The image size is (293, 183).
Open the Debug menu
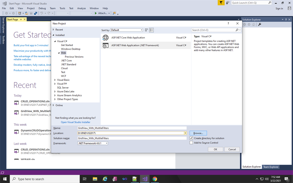tap(42, 8)
